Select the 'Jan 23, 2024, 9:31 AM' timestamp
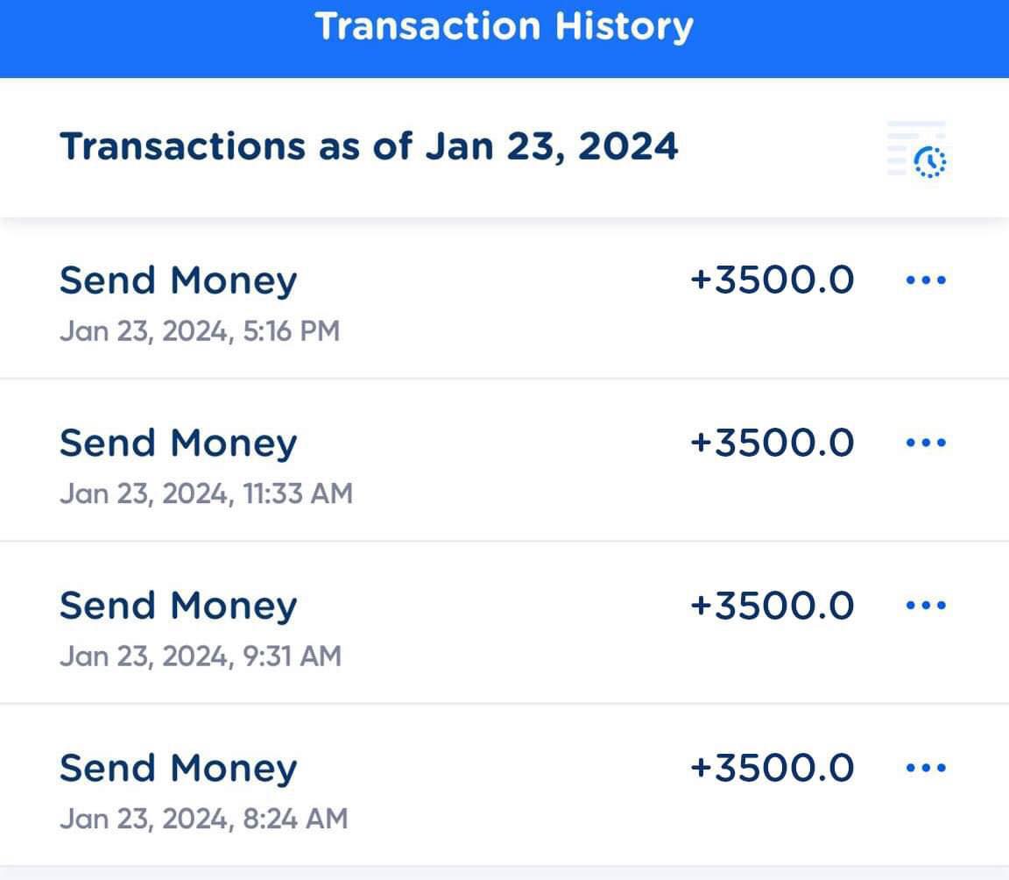The width and height of the screenshot is (1009, 880). (201, 656)
